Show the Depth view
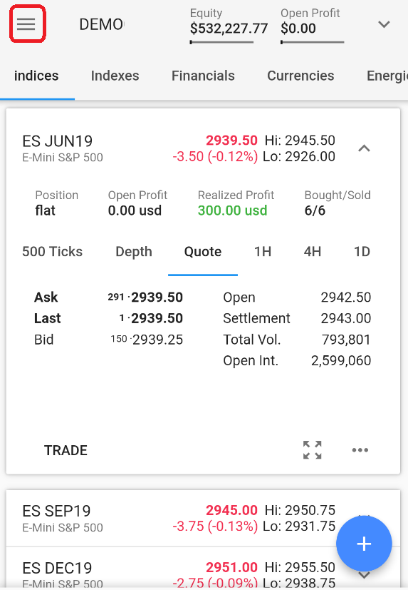 [134, 251]
